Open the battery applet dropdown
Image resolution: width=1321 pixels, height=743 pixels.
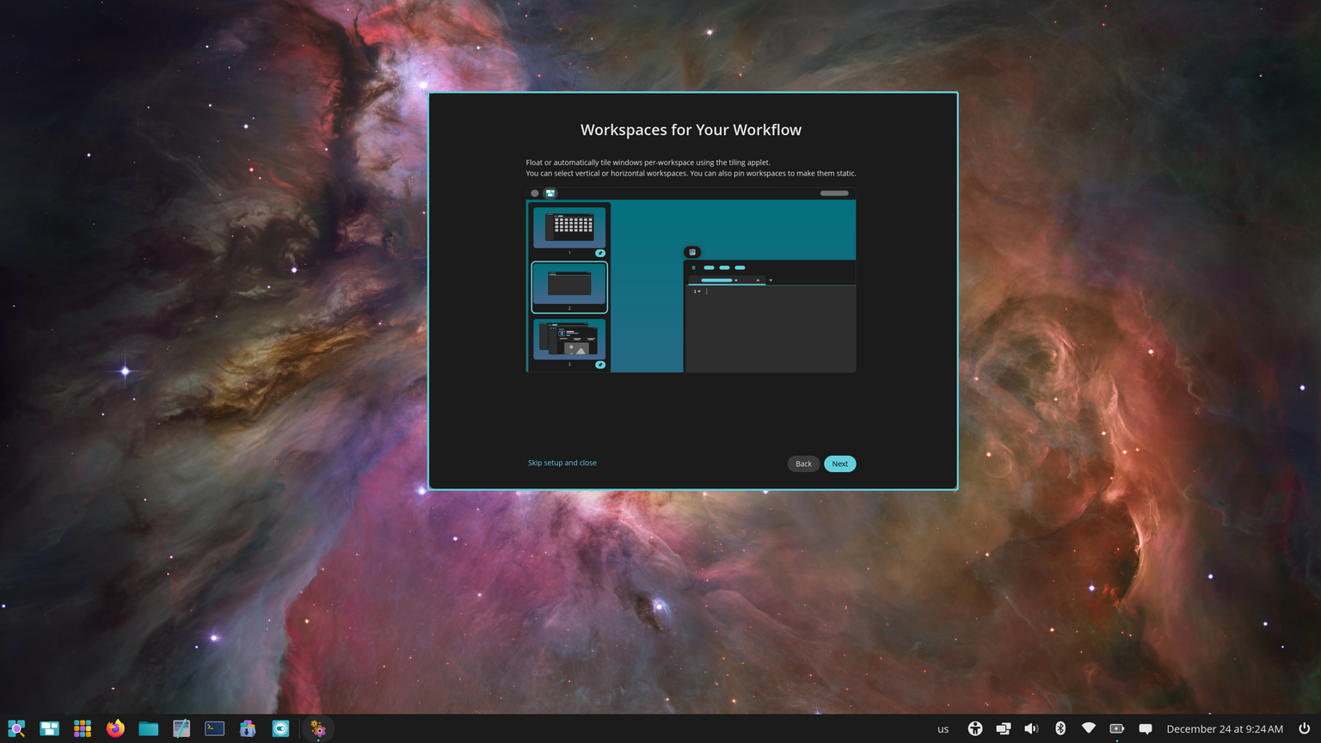point(1118,728)
